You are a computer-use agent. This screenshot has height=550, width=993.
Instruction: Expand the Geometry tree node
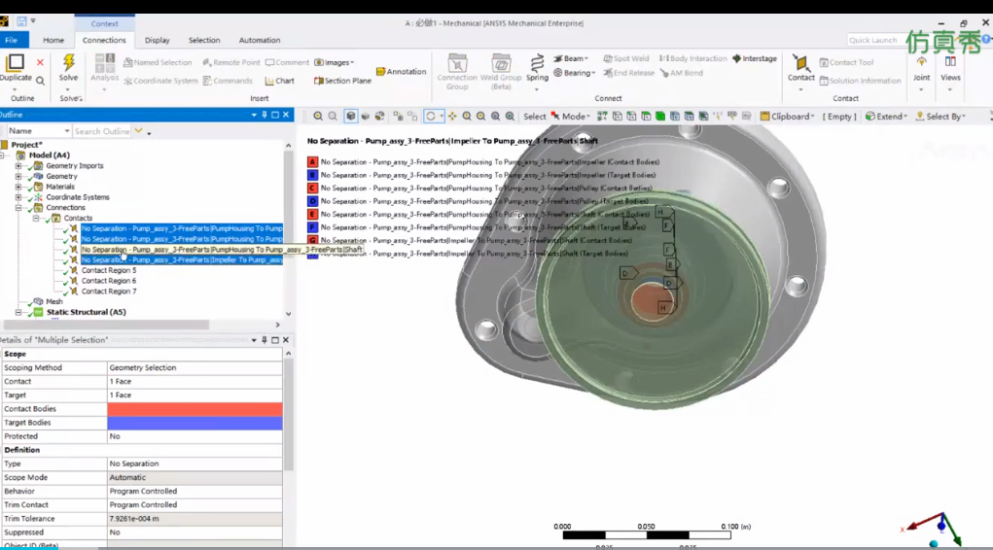(x=18, y=176)
